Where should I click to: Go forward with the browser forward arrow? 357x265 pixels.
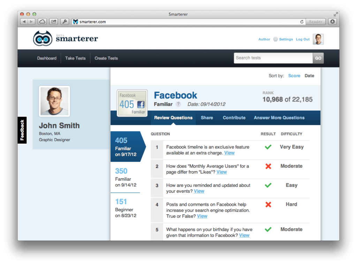tap(31, 22)
